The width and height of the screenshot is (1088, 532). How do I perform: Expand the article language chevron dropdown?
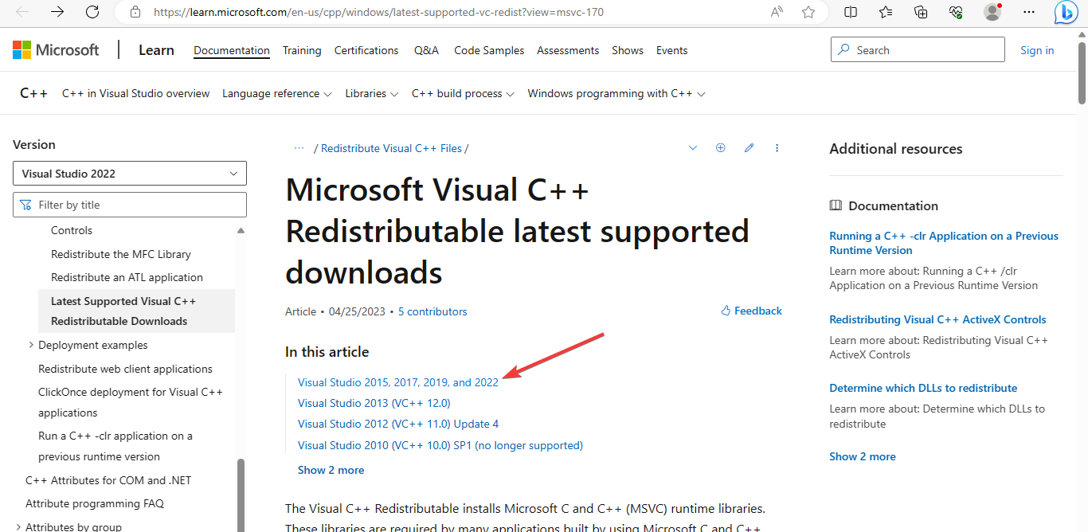pos(693,148)
